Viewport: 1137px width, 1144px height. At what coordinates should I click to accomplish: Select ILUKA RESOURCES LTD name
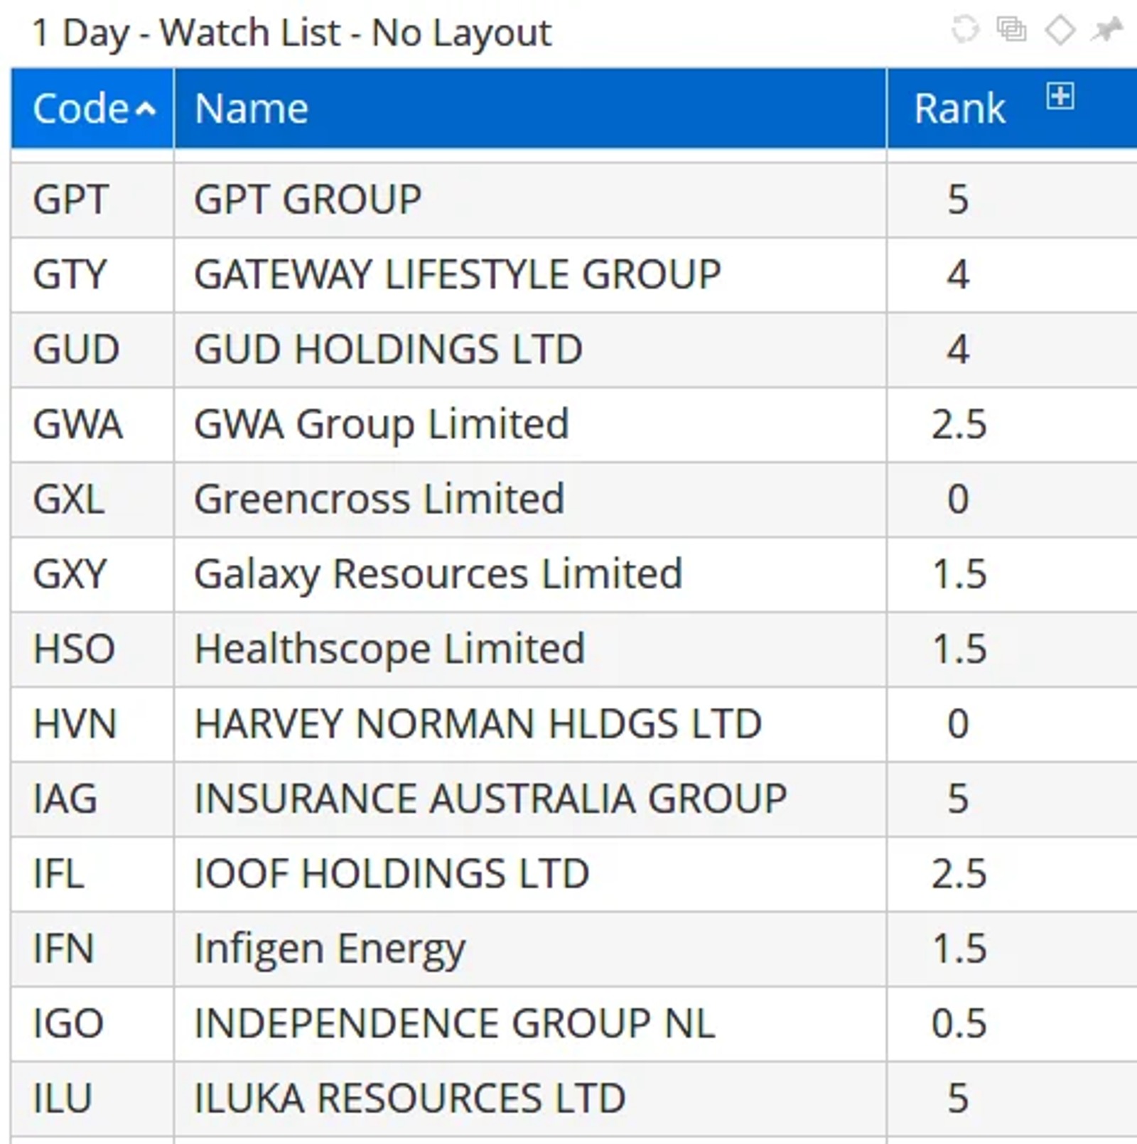coord(530,1099)
